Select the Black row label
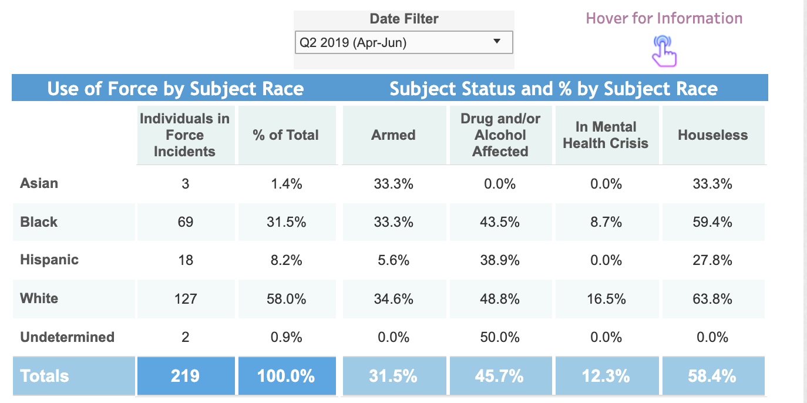This screenshot has height=403, width=807. pos(39,222)
